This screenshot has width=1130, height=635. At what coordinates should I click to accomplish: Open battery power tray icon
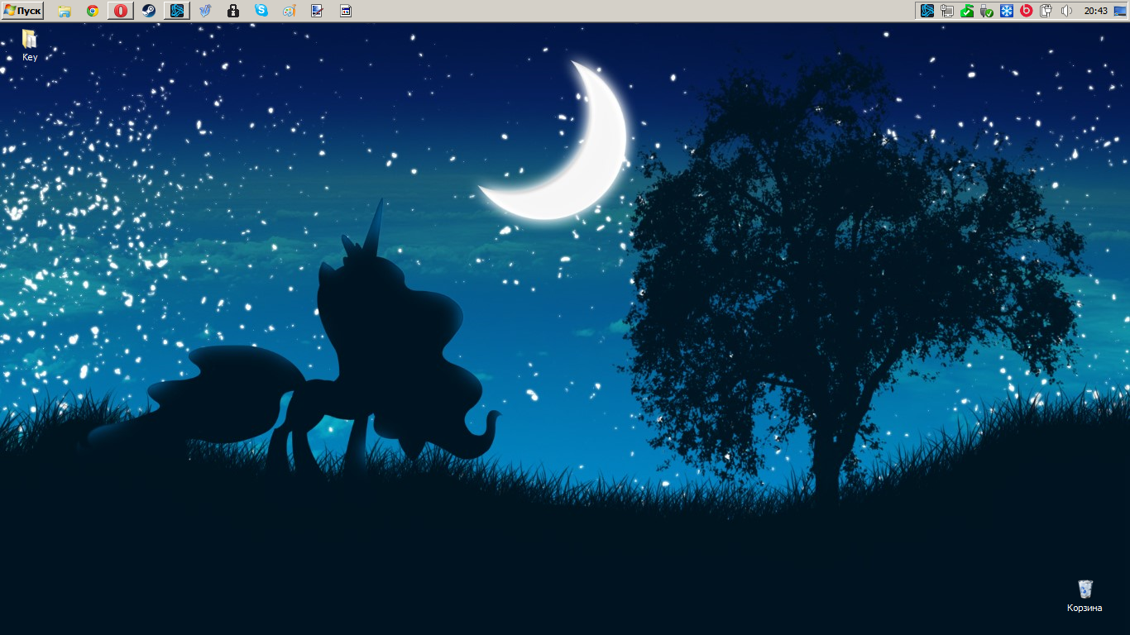click(1046, 11)
